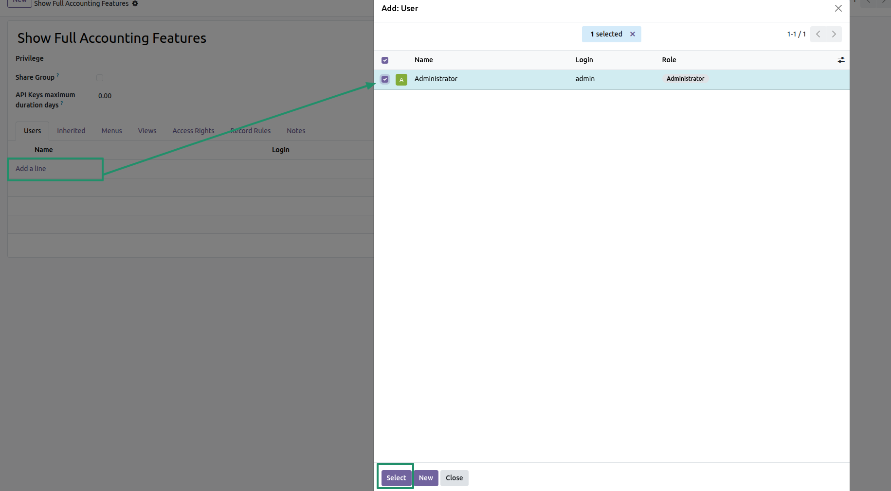
Task: Sort by the Role column header
Action: coord(669,60)
